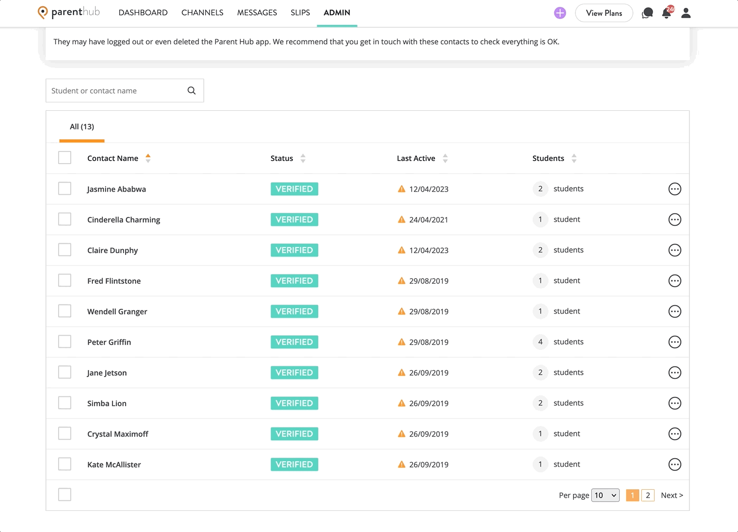Image resolution: width=738 pixels, height=532 pixels.
Task: Switch to the All (13) tab
Action: [x=82, y=127]
